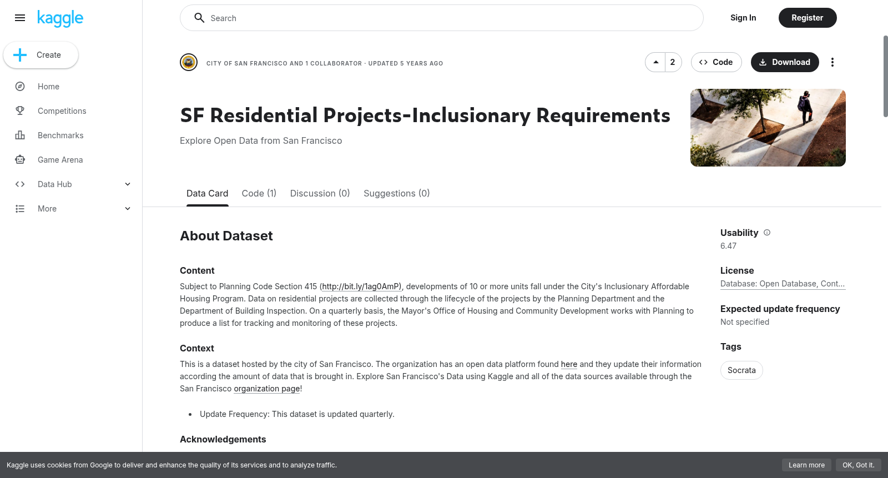
Task: Open the hamburger navigation menu
Action: 20,18
